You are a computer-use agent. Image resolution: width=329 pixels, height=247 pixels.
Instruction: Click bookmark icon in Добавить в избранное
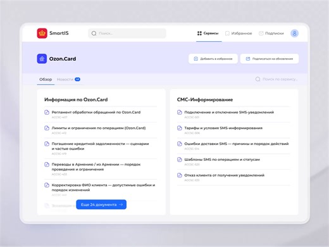point(196,59)
